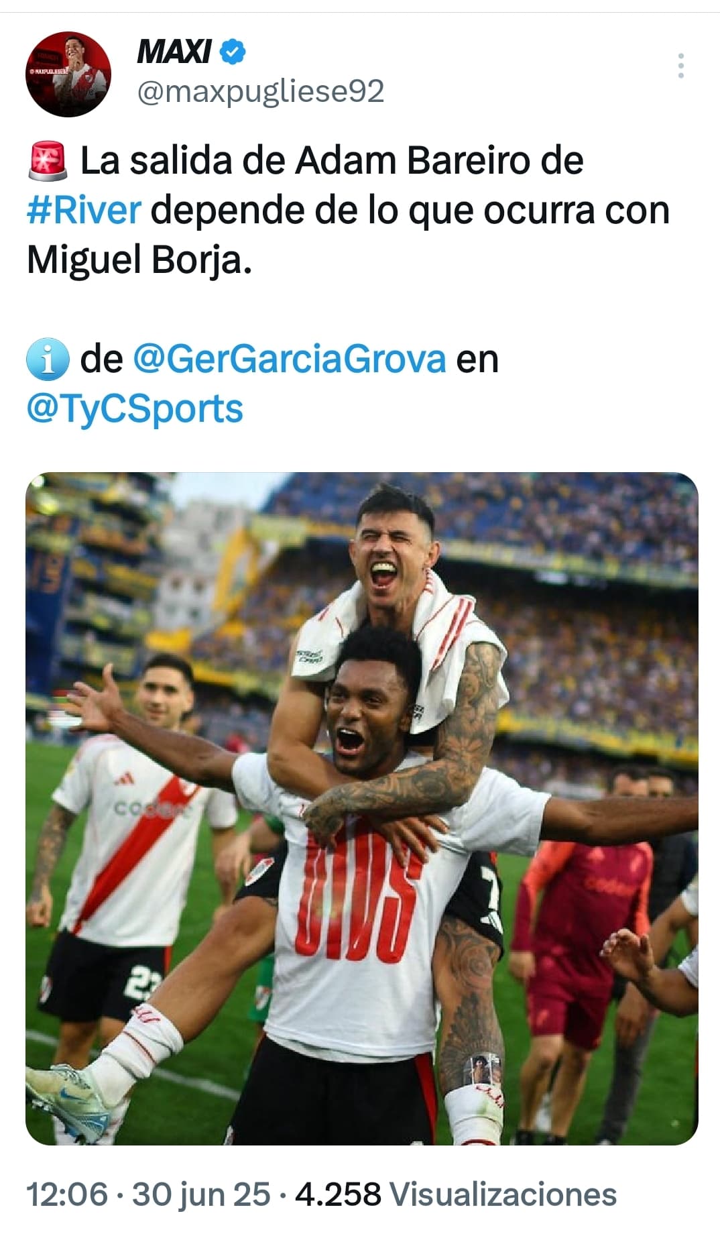The width and height of the screenshot is (720, 1234).
Task: Click the blue information emoji
Action: 48,359
